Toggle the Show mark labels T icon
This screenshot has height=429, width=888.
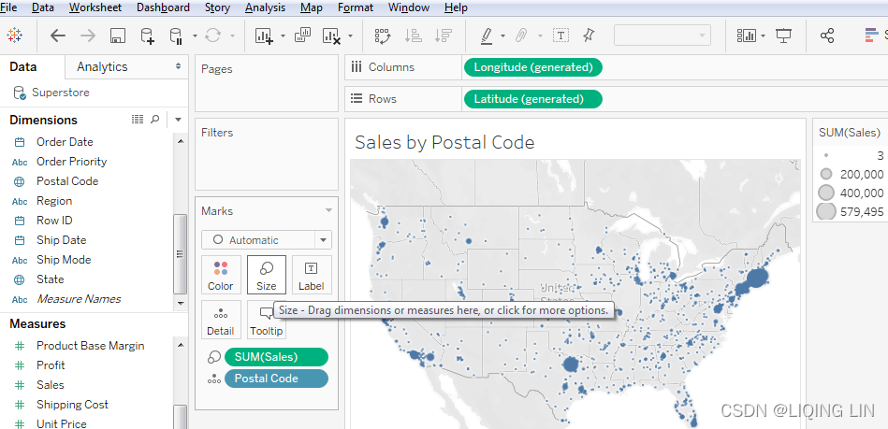[x=560, y=36]
